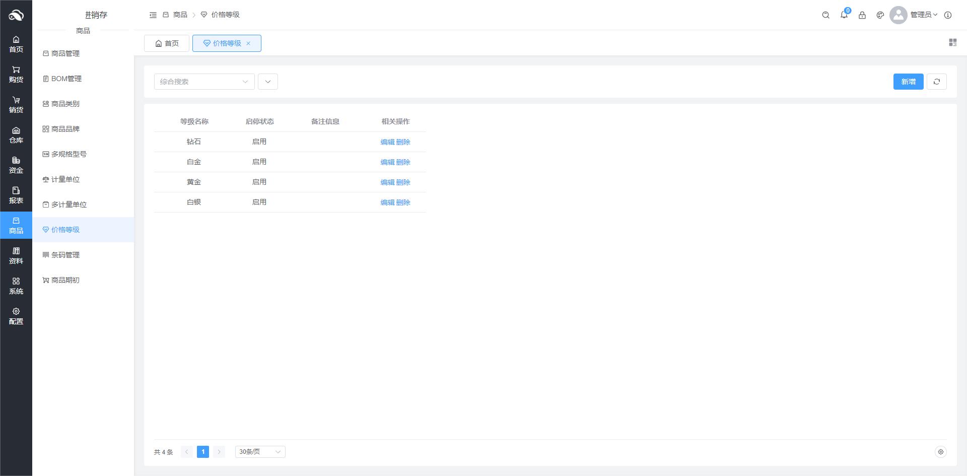The image size is (967, 476).
Task: Open the 30条/页 page size dropdown
Action: tap(260, 452)
